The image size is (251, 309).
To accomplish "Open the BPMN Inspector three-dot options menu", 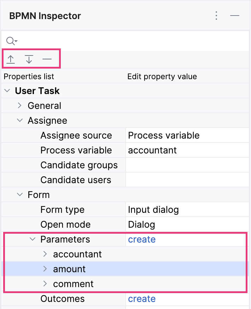I will tap(216, 16).
